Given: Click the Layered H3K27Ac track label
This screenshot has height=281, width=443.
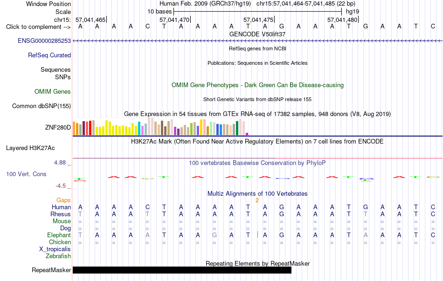Looking at the screenshot, I should (30, 148).
